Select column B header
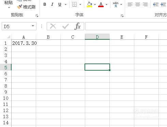Image resolution: width=167 pixels, height=127 pixels. pos(48,37)
